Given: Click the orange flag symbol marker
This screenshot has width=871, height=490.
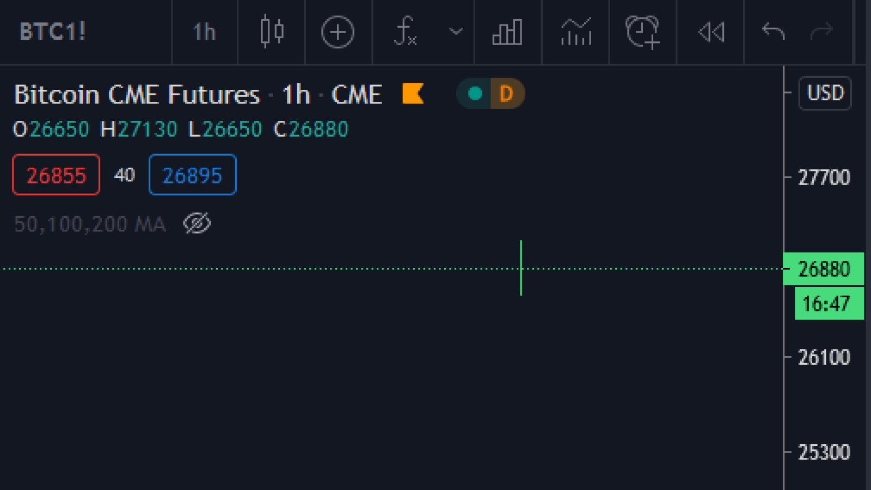Looking at the screenshot, I should pyautogui.click(x=413, y=94).
